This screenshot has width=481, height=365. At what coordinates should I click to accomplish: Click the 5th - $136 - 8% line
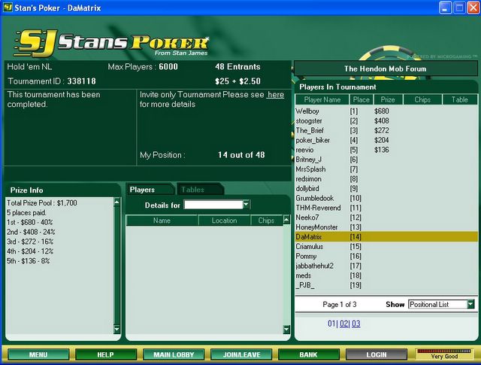(29, 261)
